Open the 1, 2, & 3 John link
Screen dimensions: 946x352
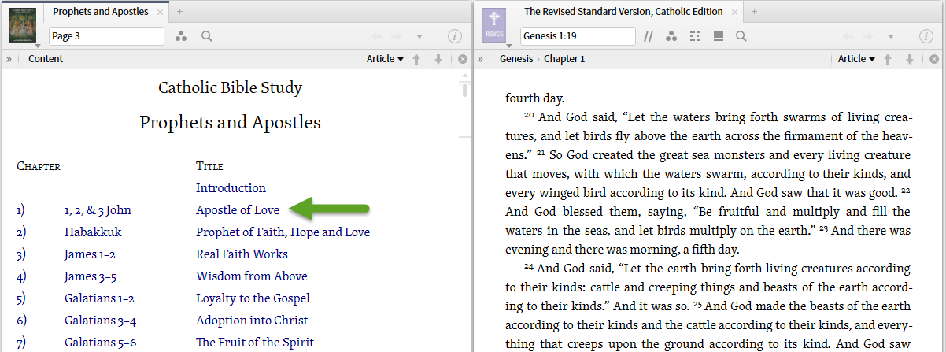(98, 210)
